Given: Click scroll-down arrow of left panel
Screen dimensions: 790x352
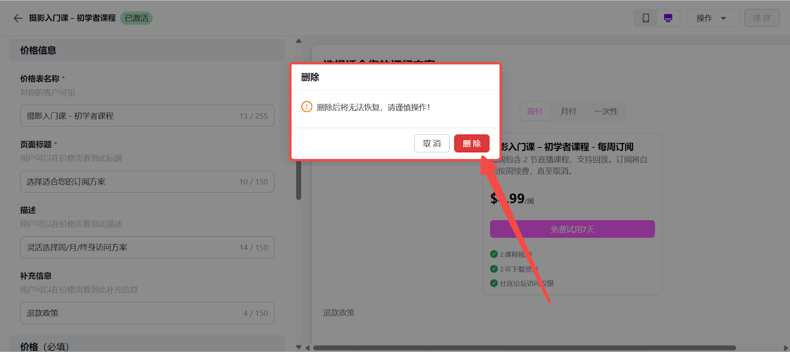Looking at the screenshot, I should tap(299, 347).
